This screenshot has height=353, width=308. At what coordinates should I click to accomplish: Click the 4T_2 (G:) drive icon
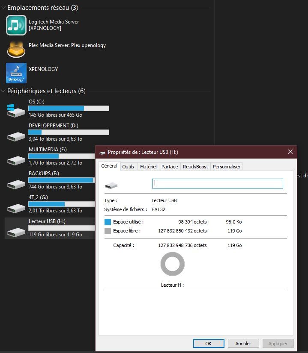[x=16, y=208]
